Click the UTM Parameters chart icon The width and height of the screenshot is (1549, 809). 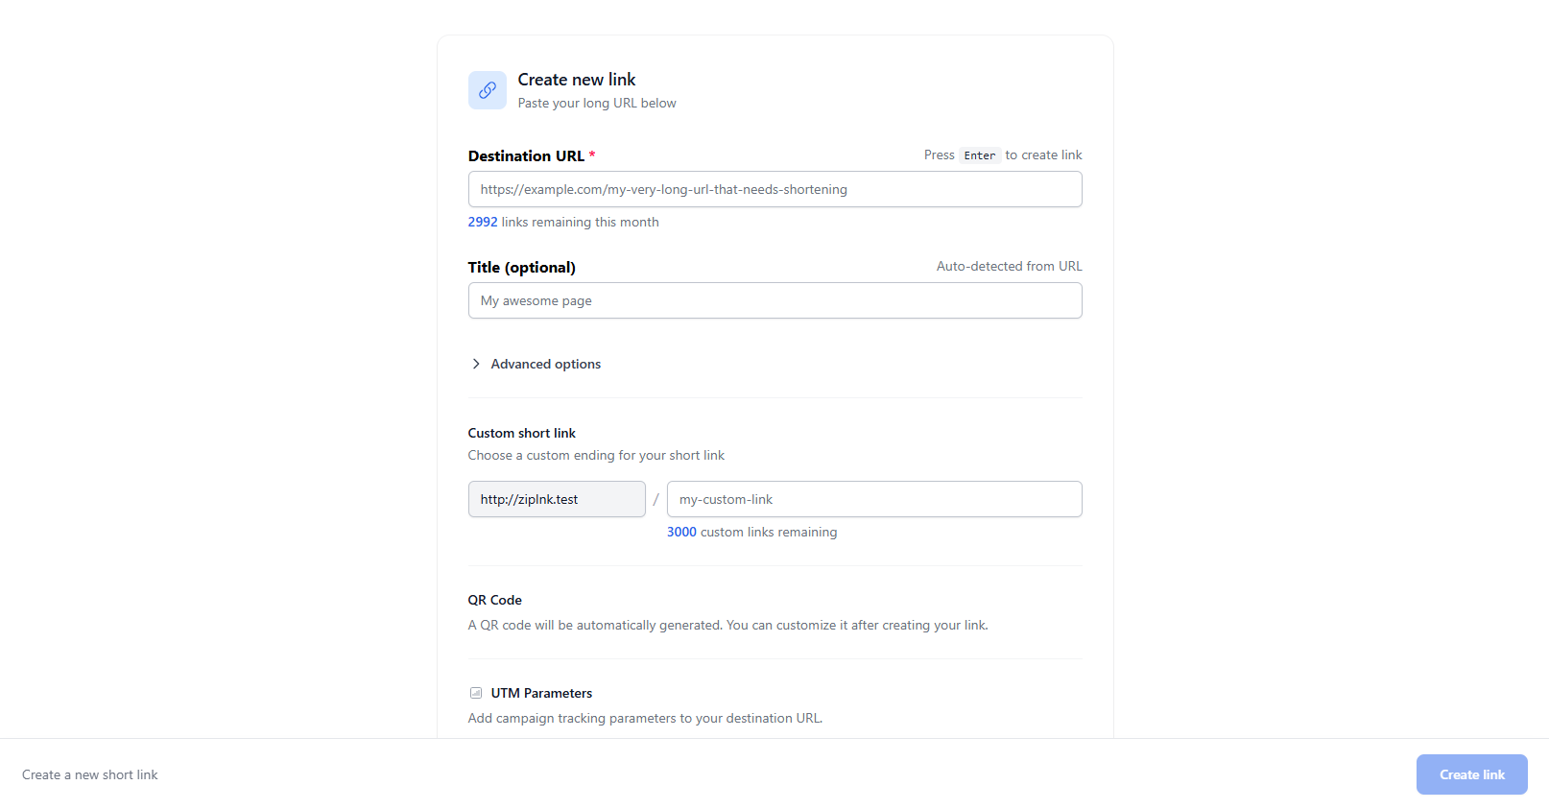475,692
